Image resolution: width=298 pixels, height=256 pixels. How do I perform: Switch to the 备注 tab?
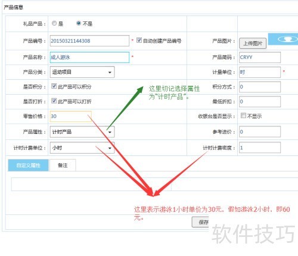[63, 165]
